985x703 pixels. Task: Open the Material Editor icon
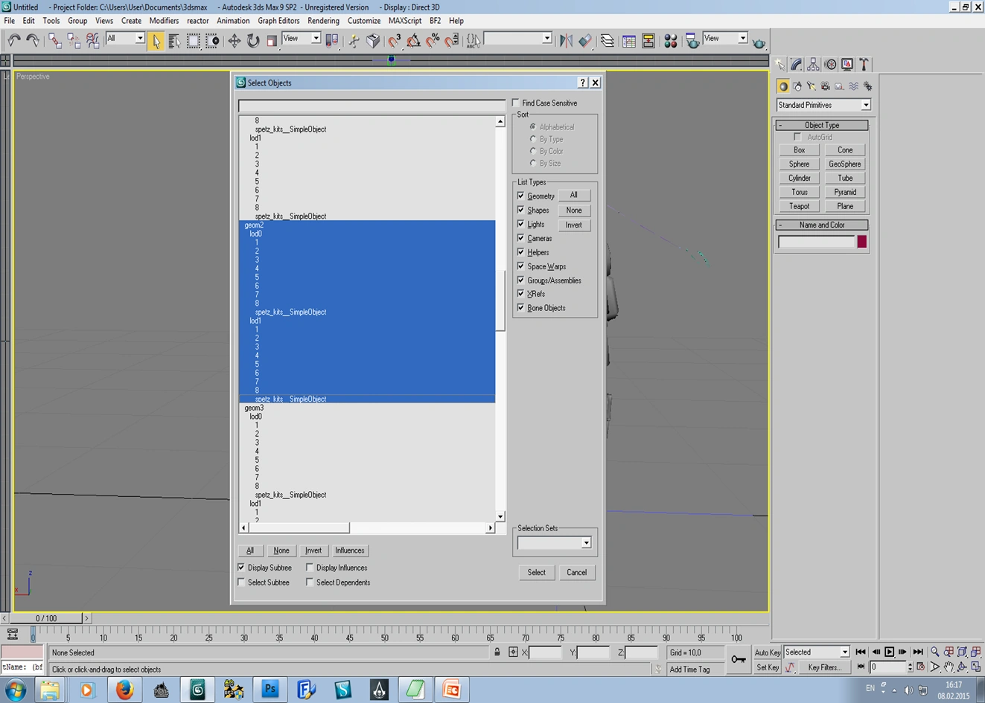point(671,41)
